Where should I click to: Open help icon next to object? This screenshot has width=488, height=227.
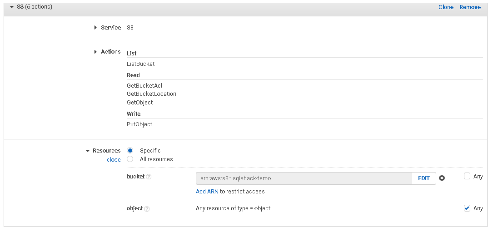(x=147, y=208)
